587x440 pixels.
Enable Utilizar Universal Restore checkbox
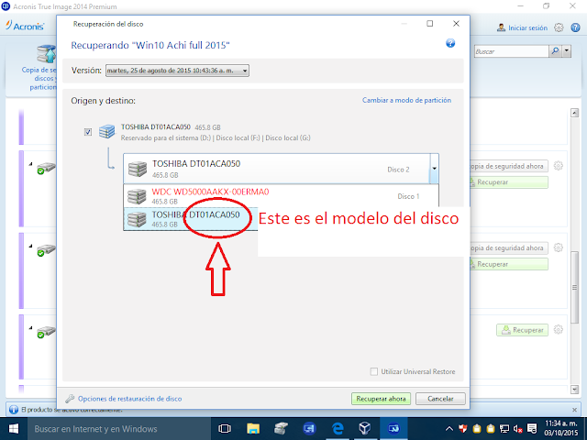[373, 371]
